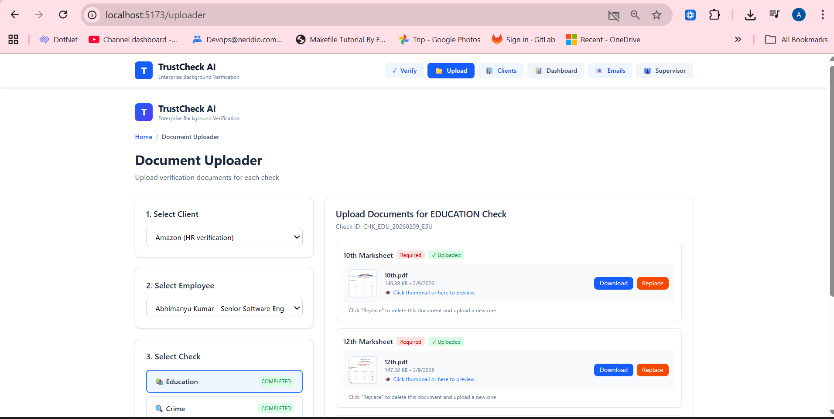
Task: Click the blue snowflake extension icon
Action: (x=690, y=15)
